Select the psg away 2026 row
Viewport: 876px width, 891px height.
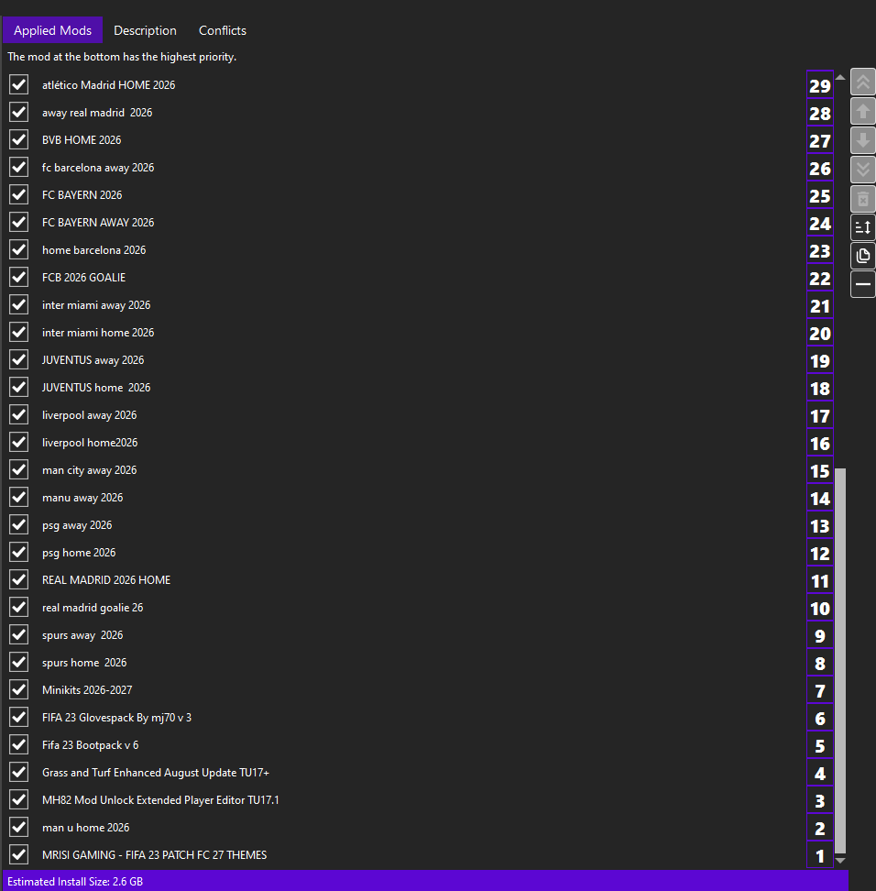point(419,525)
